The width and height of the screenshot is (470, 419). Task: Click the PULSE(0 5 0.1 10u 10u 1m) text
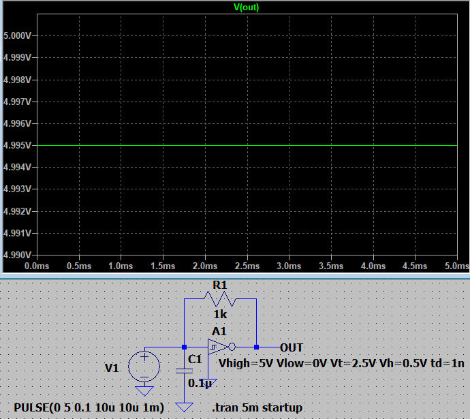(x=89, y=407)
